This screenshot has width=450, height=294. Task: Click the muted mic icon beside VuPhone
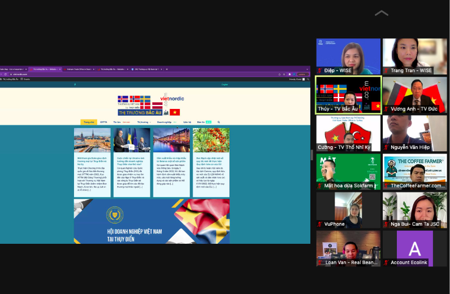click(x=321, y=224)
